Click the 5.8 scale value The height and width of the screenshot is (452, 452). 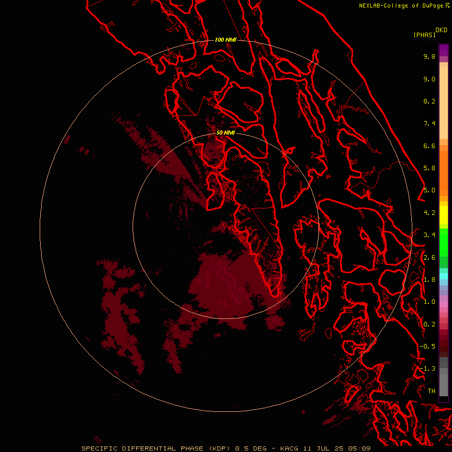[429, 168]
